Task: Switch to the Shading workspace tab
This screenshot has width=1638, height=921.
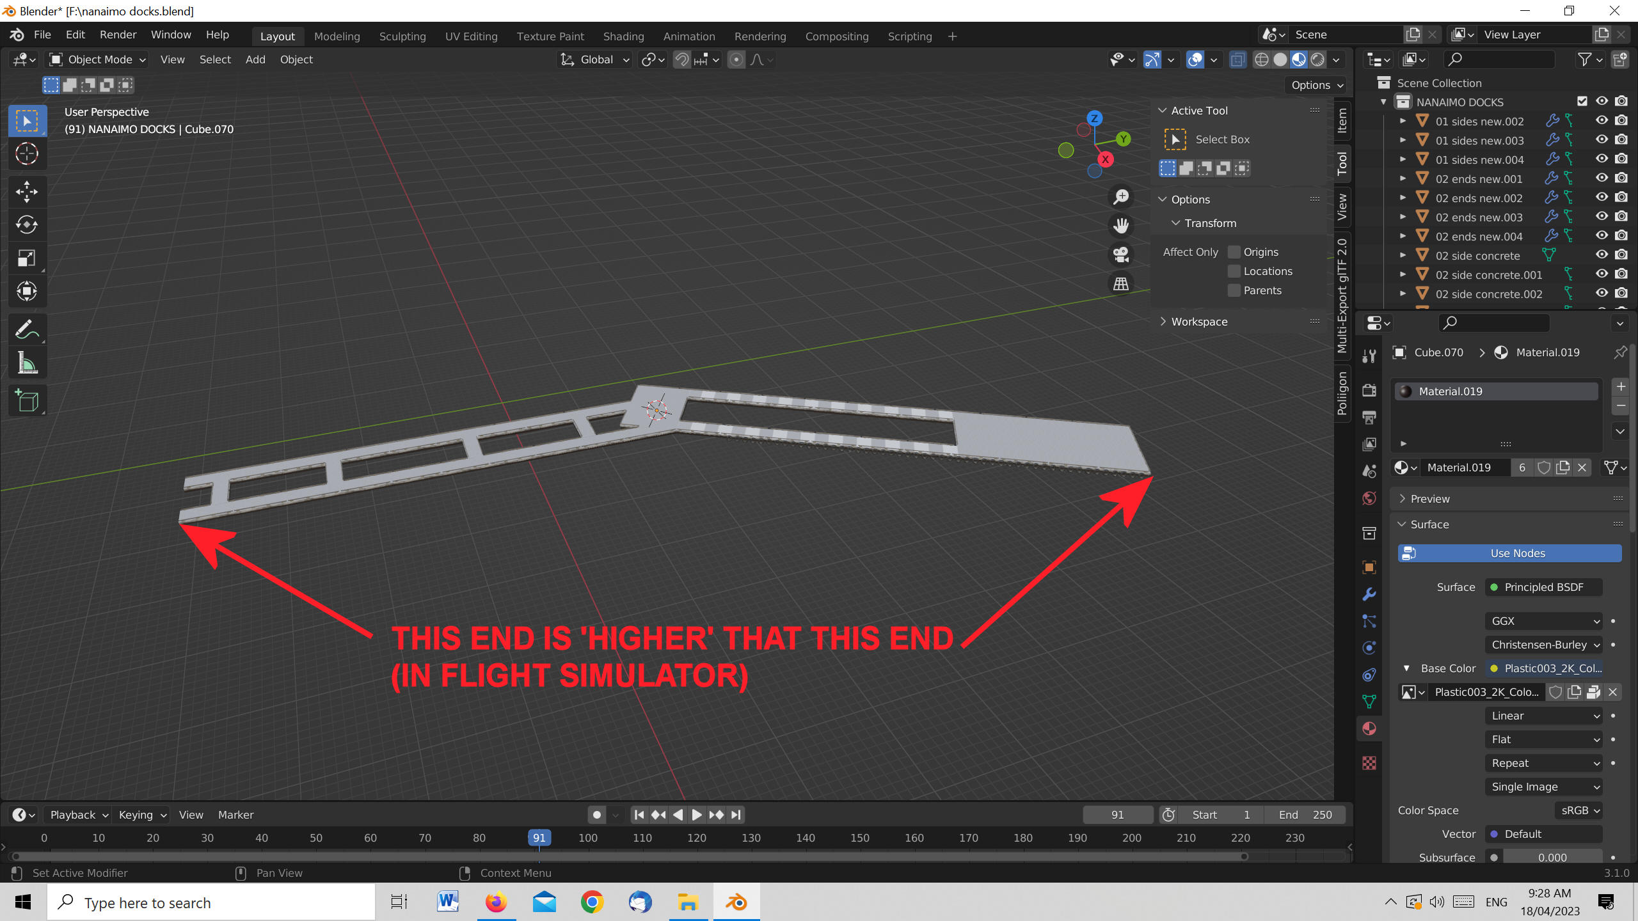Action: [623, 36]
